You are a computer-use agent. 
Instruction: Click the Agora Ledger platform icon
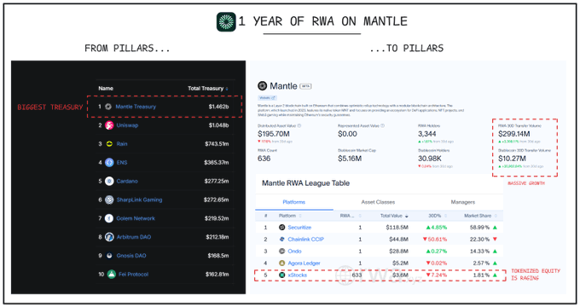pos(281,263)
